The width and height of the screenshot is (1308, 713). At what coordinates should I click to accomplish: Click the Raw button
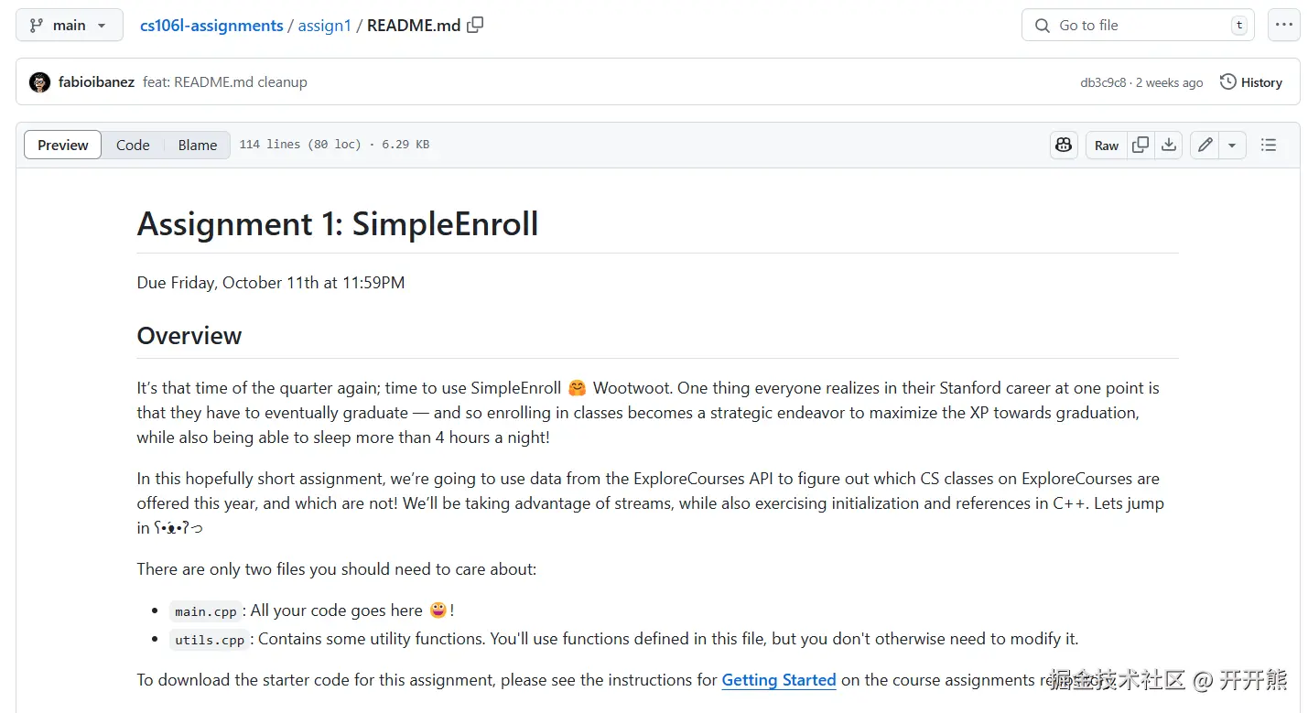[x=1107, y=145]
